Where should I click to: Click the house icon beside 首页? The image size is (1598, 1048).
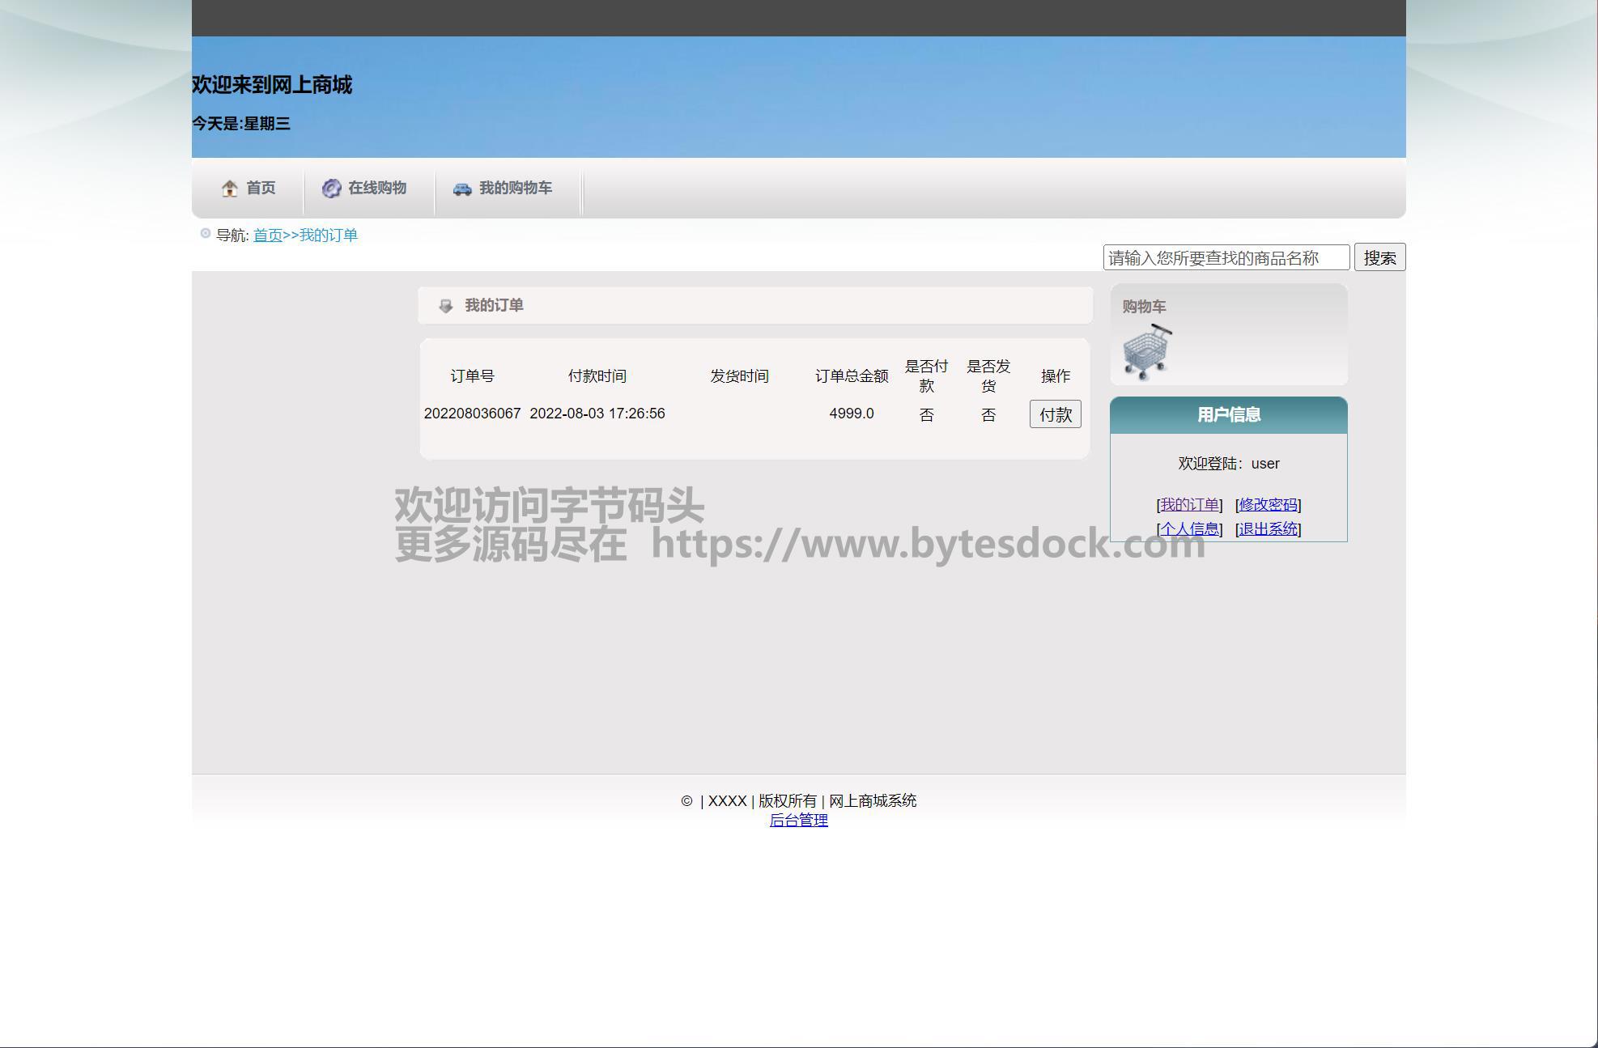click(x=230, y=189)
